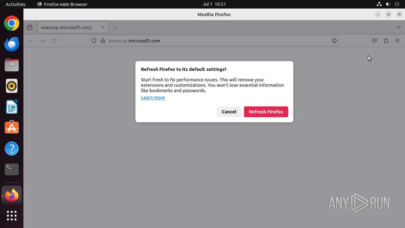Bookmark this page with star icon
Screen dimensions: 405x228
334,41
